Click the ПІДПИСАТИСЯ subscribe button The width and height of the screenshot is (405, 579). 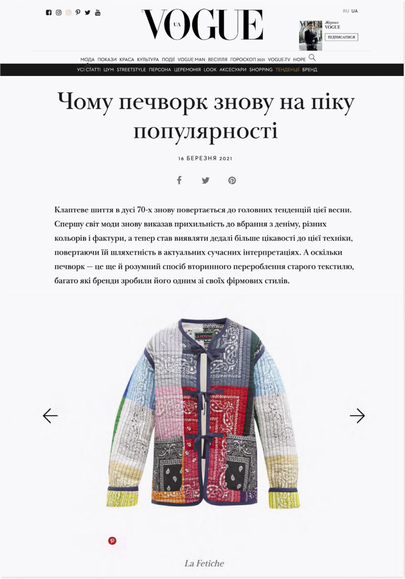click(341, 37)
